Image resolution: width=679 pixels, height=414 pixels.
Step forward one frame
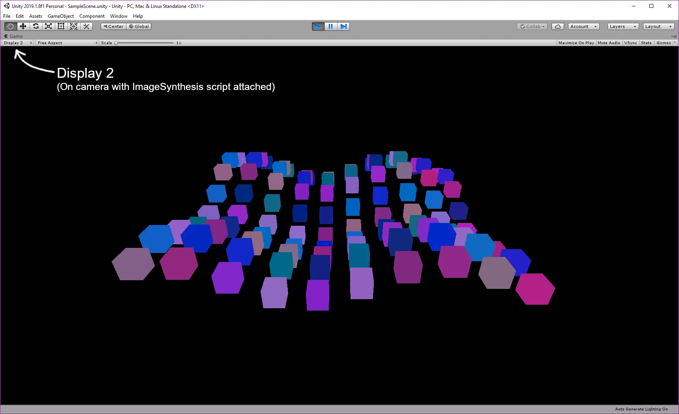[343, 26]
